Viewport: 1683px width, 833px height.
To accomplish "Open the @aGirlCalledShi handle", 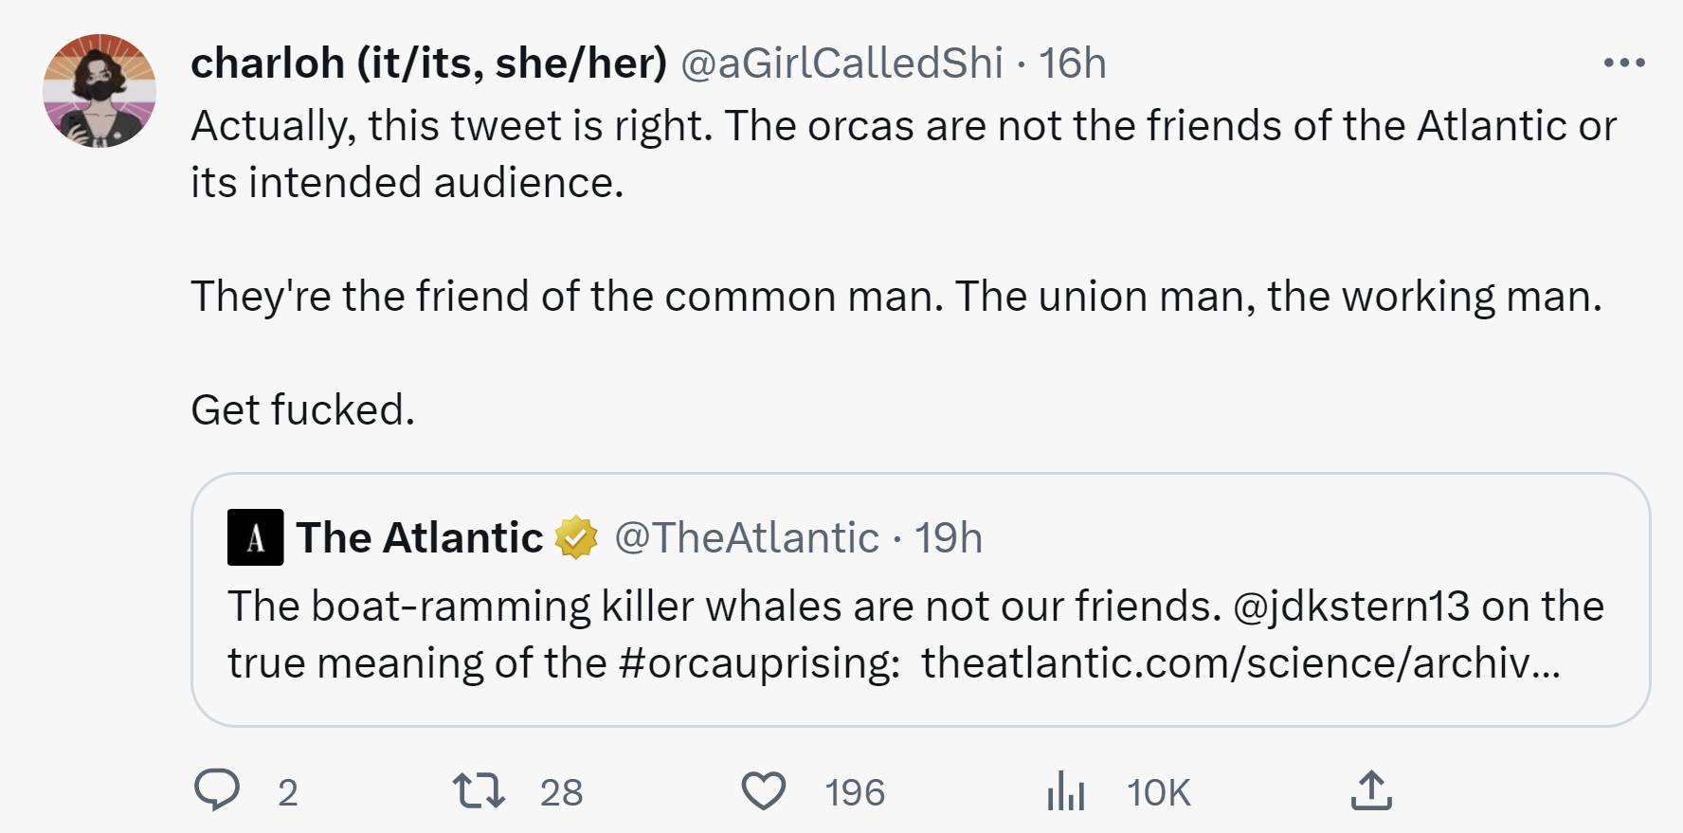I will 841,63.
